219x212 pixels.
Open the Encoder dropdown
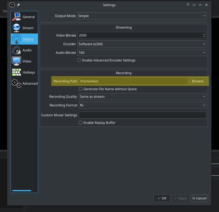coord(142,44)
